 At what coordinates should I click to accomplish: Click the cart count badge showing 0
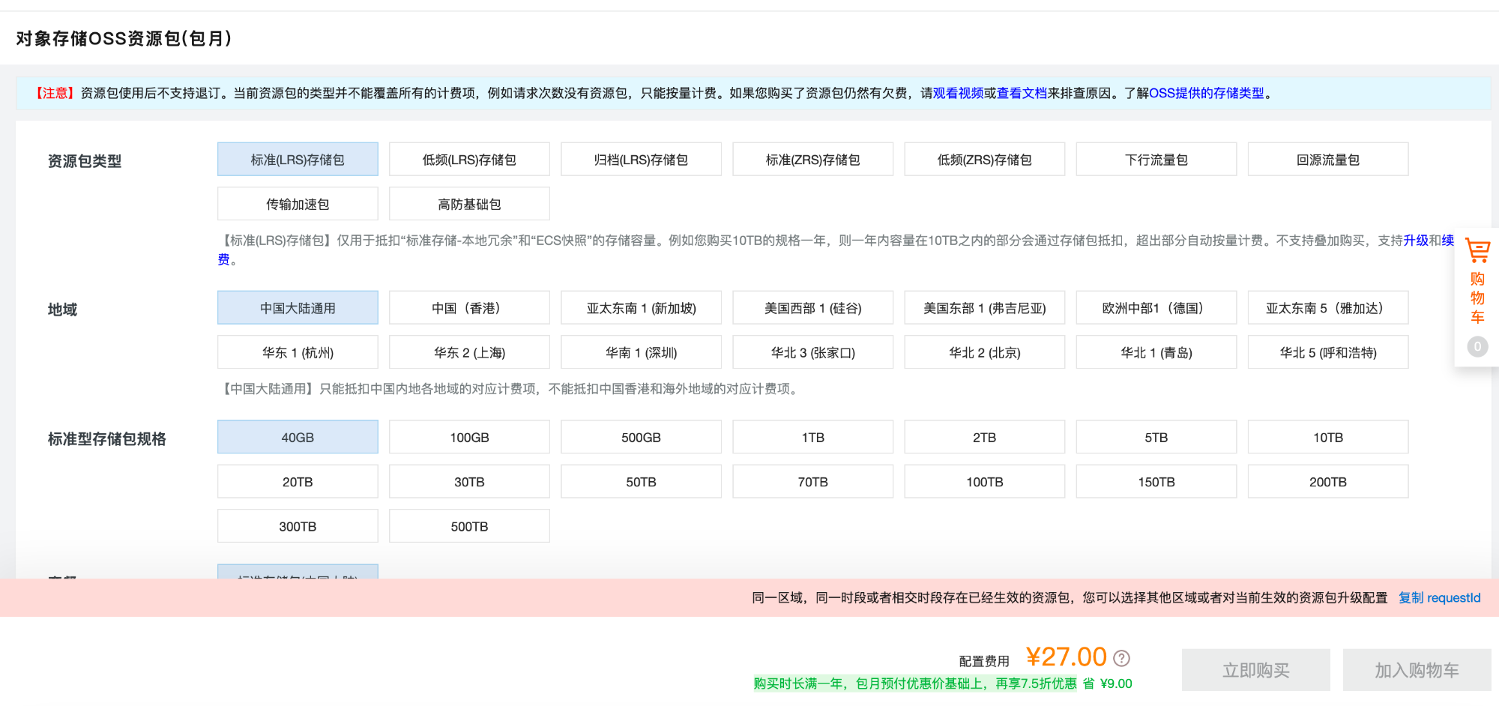click(x=1477, y=346)
